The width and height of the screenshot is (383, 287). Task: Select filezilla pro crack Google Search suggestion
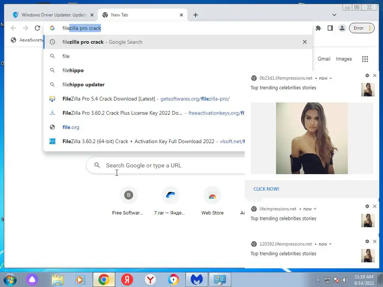[178, 42]
